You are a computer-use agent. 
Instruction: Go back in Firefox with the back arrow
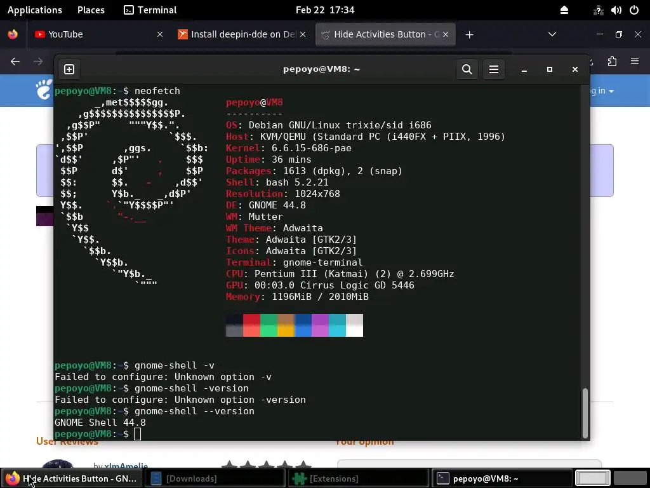pos(15,62)
